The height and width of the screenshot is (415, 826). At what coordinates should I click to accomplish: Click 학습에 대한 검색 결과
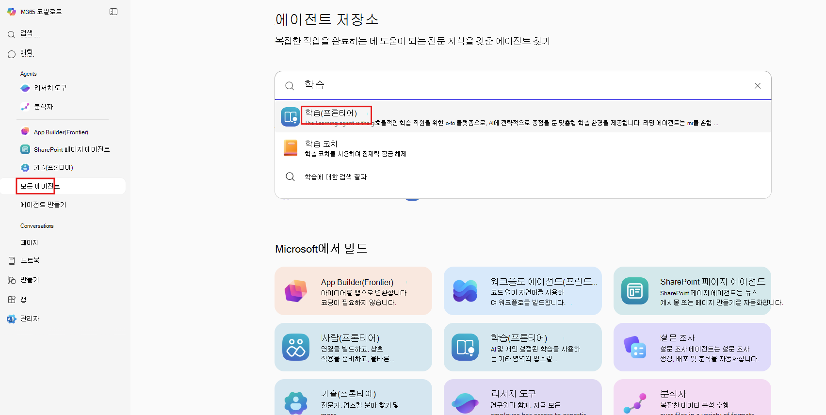click(336, 177)
